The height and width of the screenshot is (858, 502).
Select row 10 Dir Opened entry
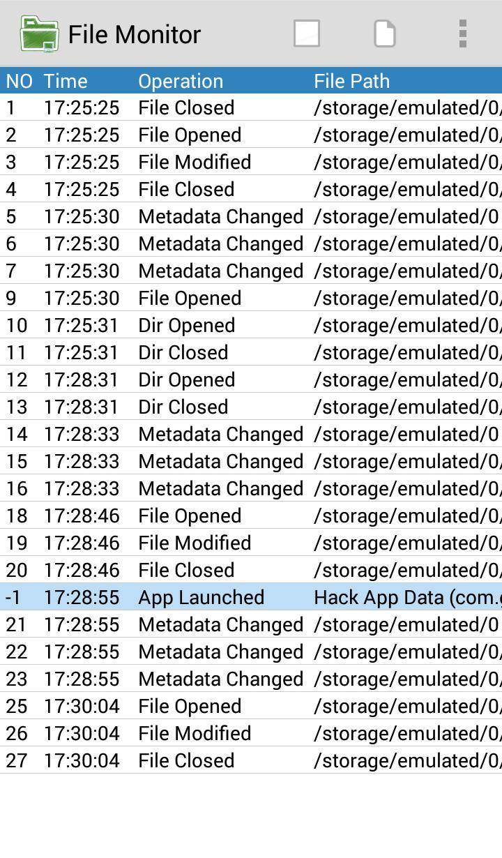pos(251,325)
